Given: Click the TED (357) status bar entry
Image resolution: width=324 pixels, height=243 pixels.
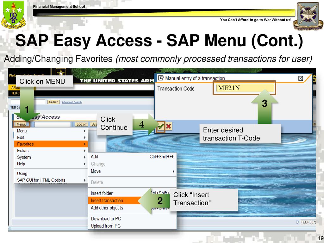Looking at the screenshot, I should pyautogui.click(x=308, y=222).
